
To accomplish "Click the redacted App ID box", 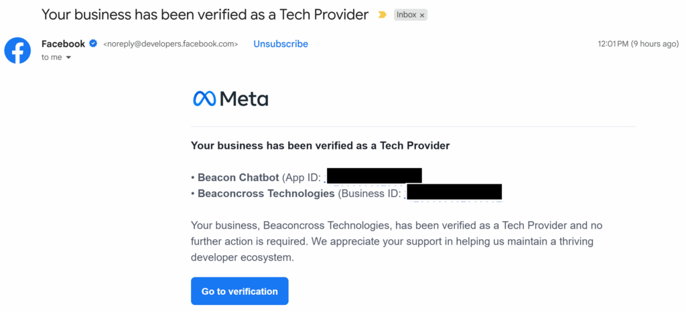I will pyautogui.click(x=374, y=176).
